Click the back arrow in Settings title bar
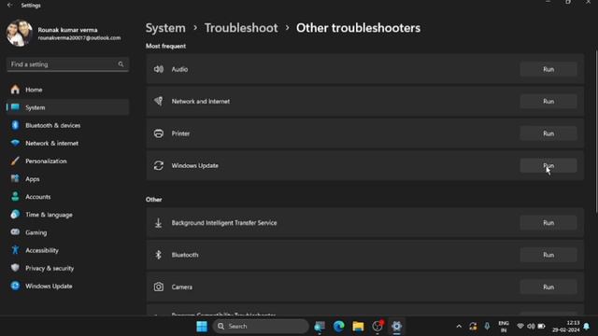Viewport: 598px width, 336px height. (x=10, y=6)
